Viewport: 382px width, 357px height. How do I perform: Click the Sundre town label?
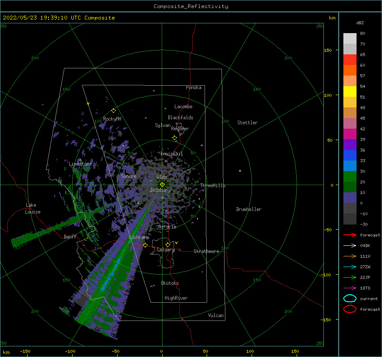129,176
